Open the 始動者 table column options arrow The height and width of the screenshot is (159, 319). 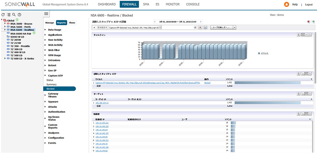coord(310,119)
